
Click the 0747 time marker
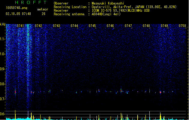(128, 25)
